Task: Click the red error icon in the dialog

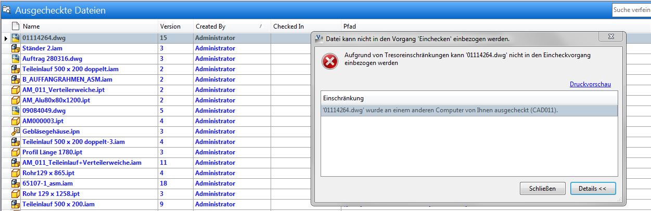Action: pos(330,61)
